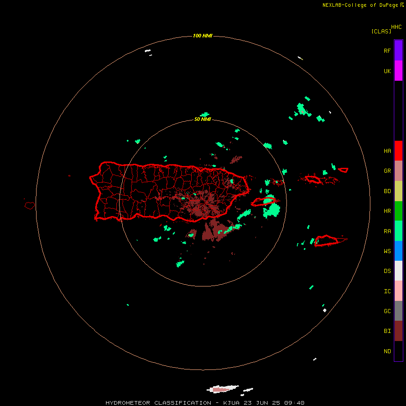Click the UK legend label

(387, 71)
